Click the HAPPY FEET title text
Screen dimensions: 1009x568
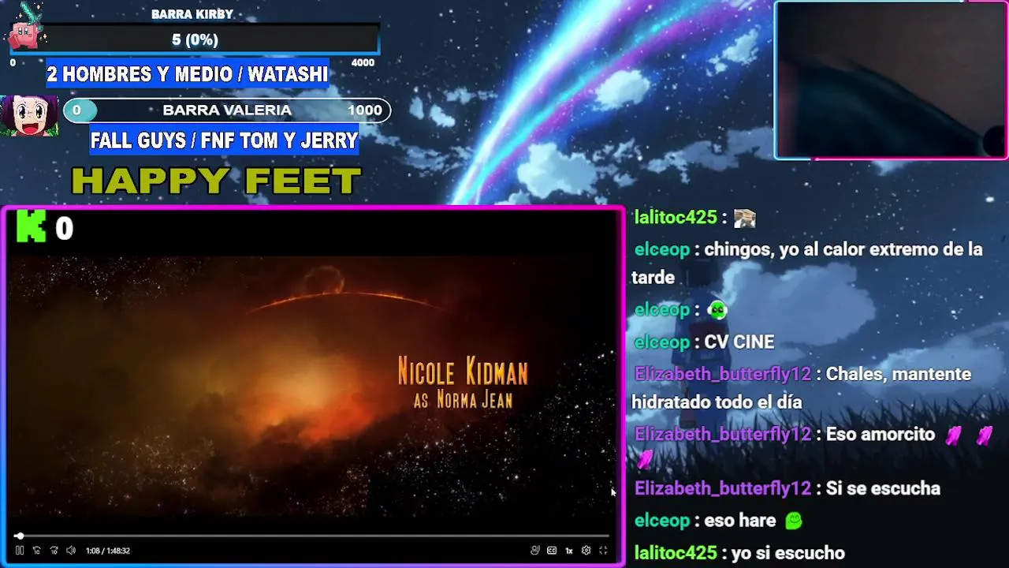tap(216, 181)
